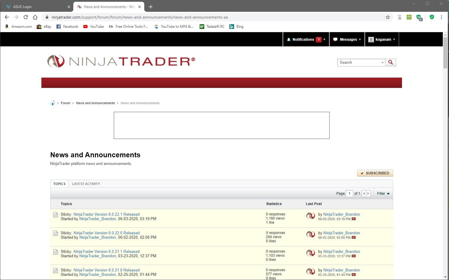The width and height of the screenshot is (449, 280).
Task: Click the page vertical scrollbar thumb
Action: (445, 53)
